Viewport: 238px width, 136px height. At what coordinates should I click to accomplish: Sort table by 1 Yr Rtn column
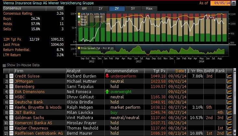pyautogui.click(x=195, y=71)
